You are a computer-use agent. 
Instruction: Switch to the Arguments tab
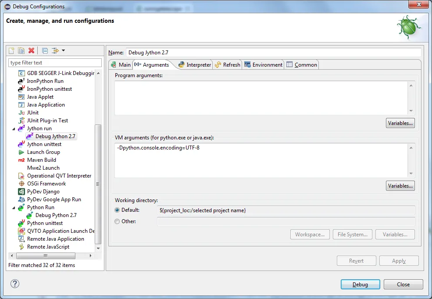click(x=152, y=65)
